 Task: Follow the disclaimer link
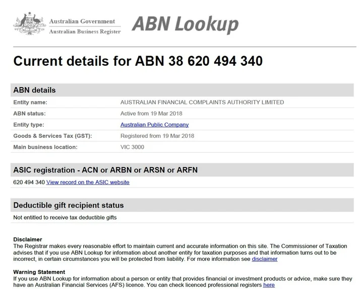(265, 259)
